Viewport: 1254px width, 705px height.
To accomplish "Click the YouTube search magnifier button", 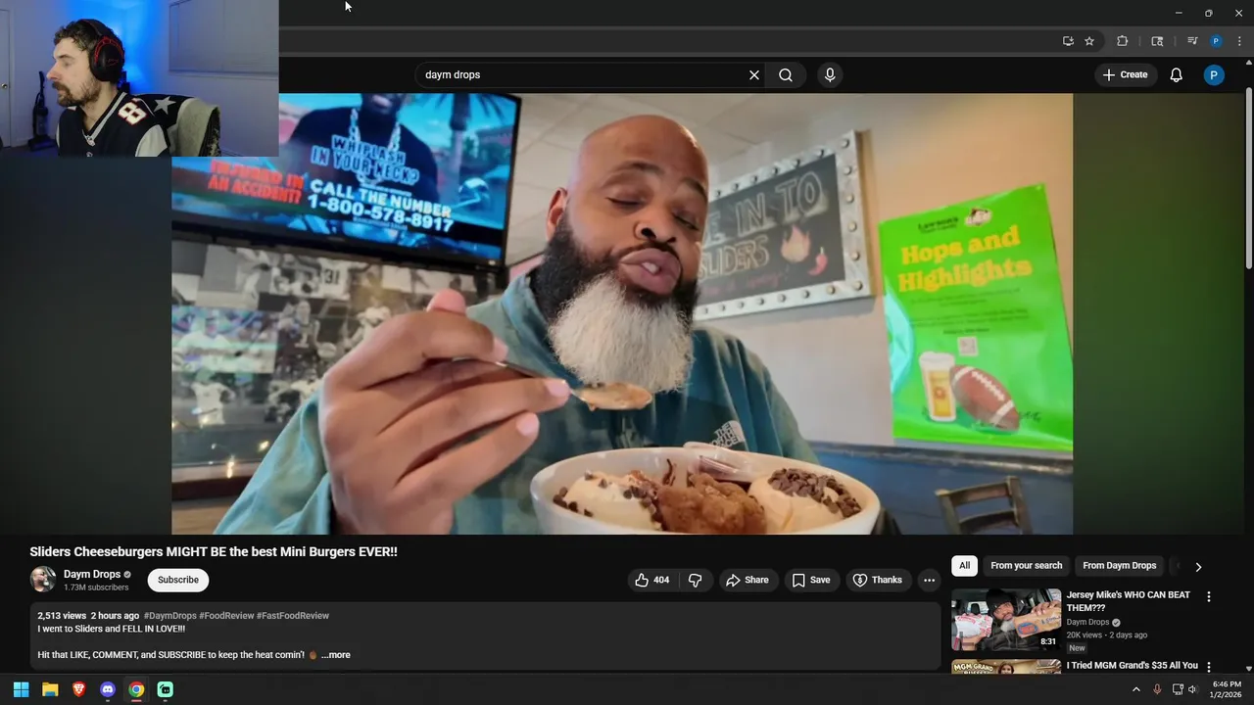I will (x=786, y=74).
